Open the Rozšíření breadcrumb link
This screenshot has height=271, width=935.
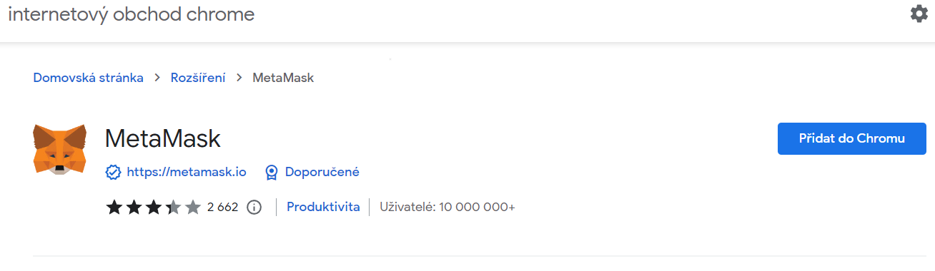point(198,78)
